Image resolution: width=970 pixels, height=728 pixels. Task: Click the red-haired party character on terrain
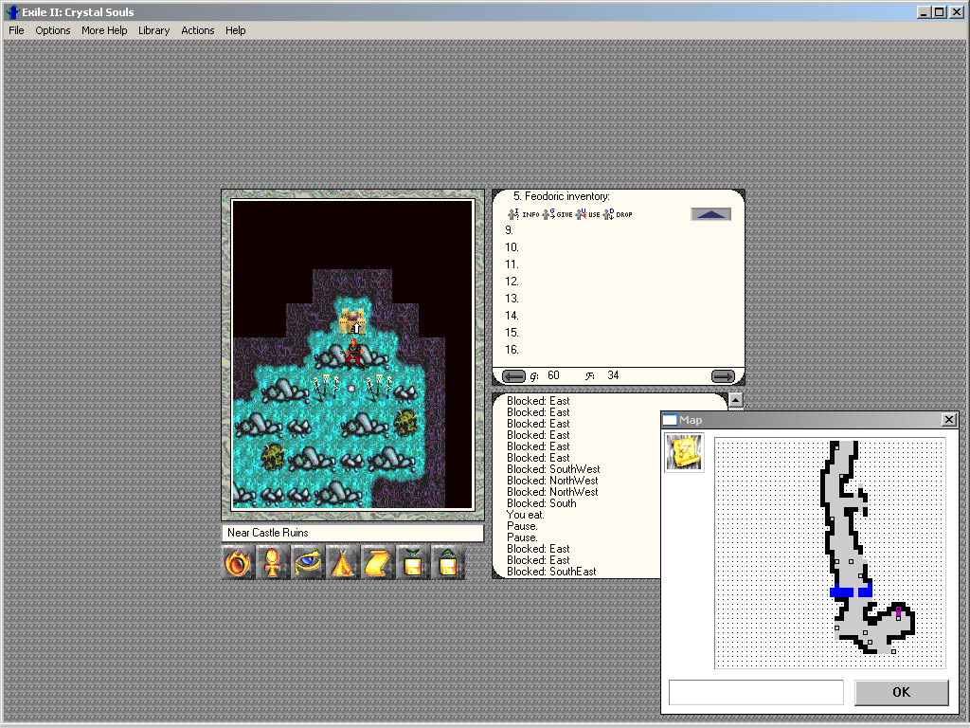tap(353, 354)
